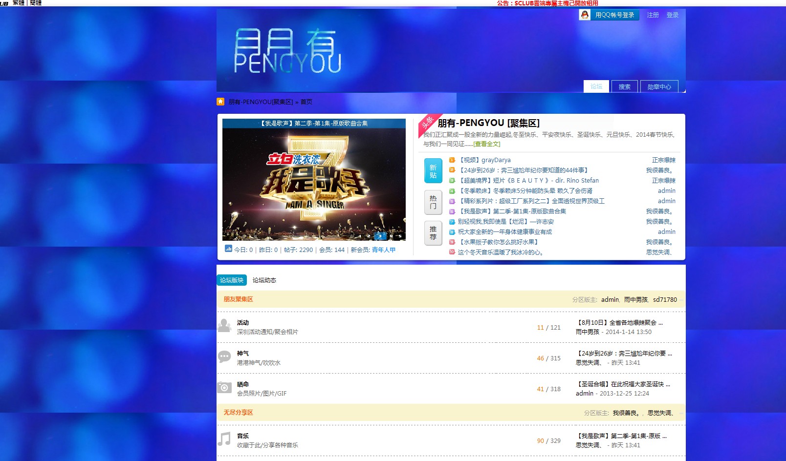The width and height of the screenshot is (786, 461).
Task: Click rank 1 badge beside 【视频】grayDarya
Action: pos(452,160)
